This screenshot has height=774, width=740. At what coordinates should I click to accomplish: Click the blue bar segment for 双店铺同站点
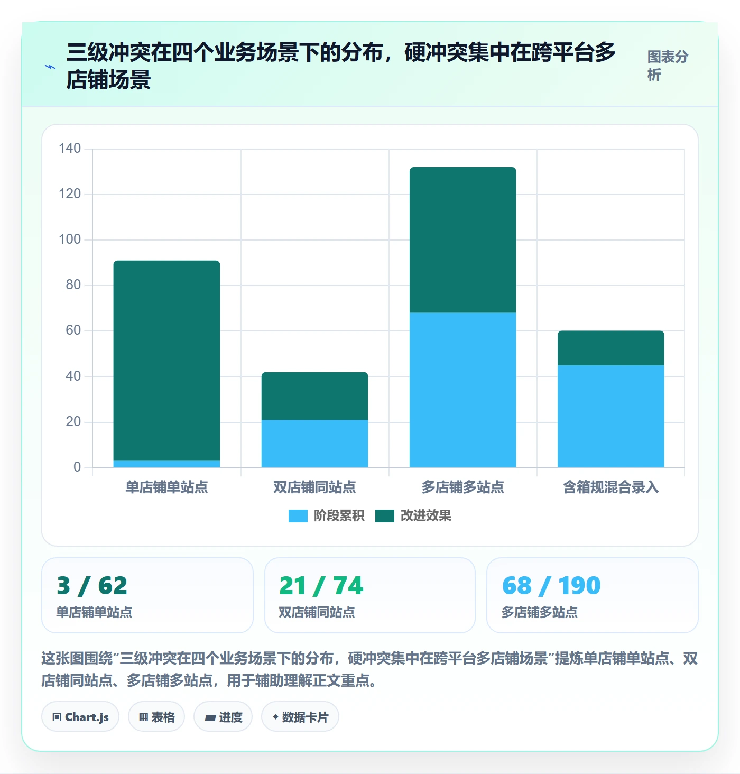(x=314, y=444)
